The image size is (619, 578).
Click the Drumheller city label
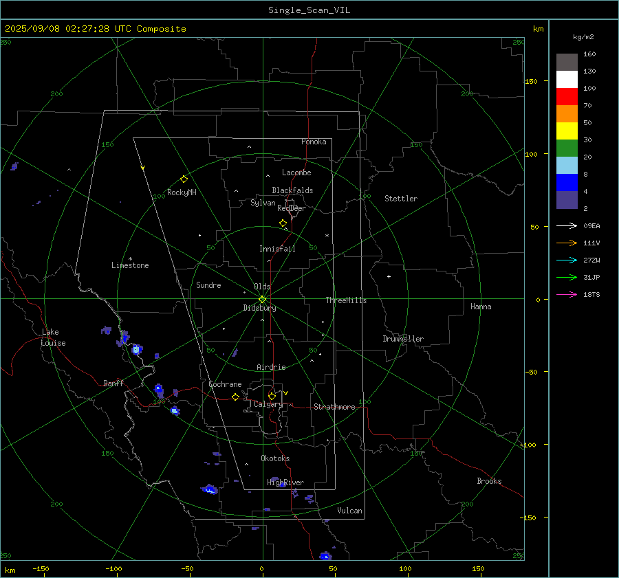(403, 339)
